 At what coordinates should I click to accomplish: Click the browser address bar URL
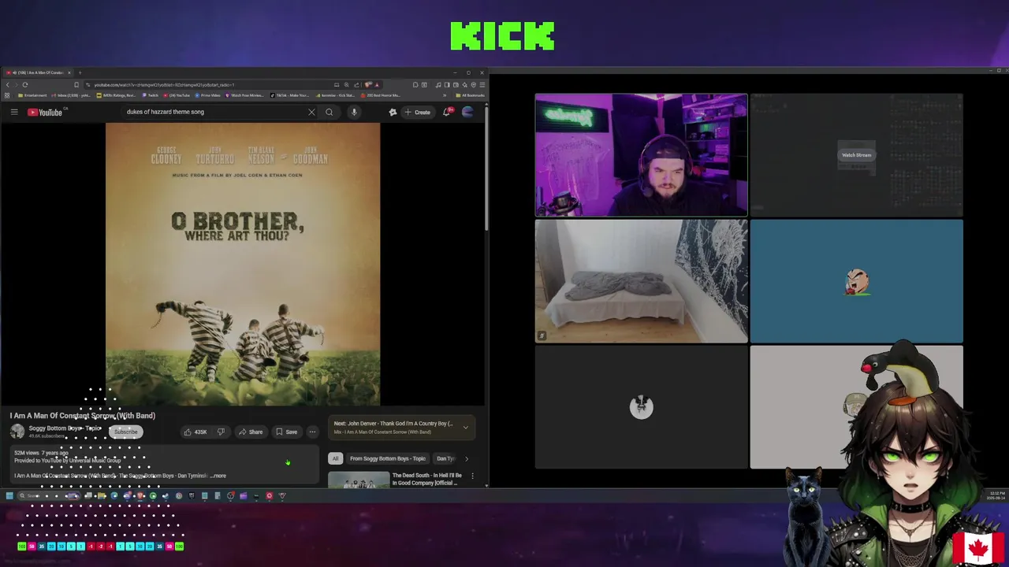click(164, 84)
